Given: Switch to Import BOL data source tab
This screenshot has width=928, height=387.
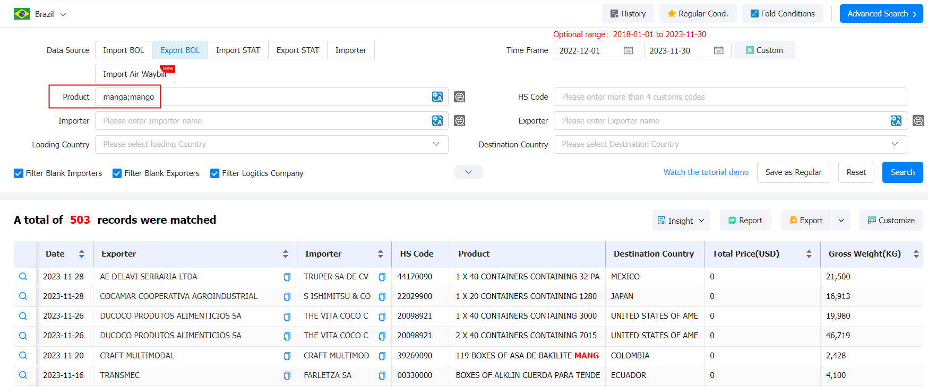Looking at the screenshot, I should click(124, 50).
